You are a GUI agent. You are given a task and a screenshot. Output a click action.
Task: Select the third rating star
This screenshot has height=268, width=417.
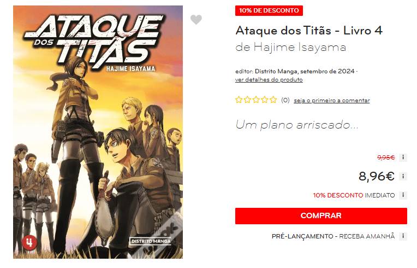(256, 100)
